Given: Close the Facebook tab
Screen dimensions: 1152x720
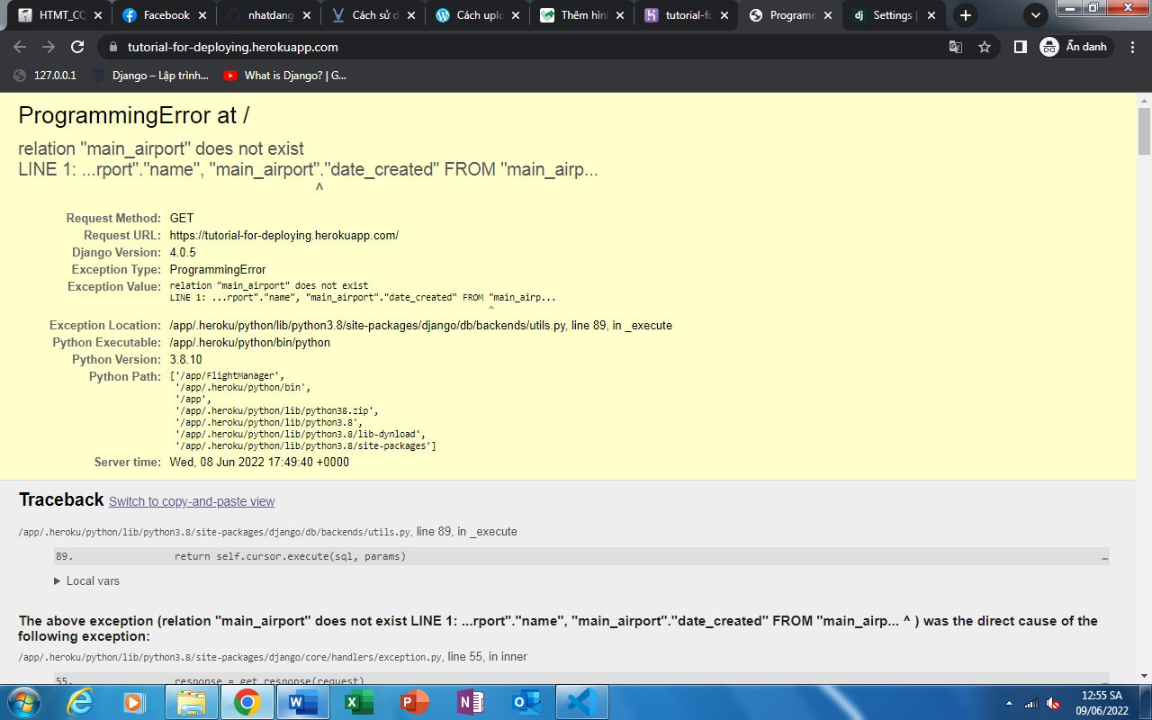Looking at the screenshot, I should point(202,15).
